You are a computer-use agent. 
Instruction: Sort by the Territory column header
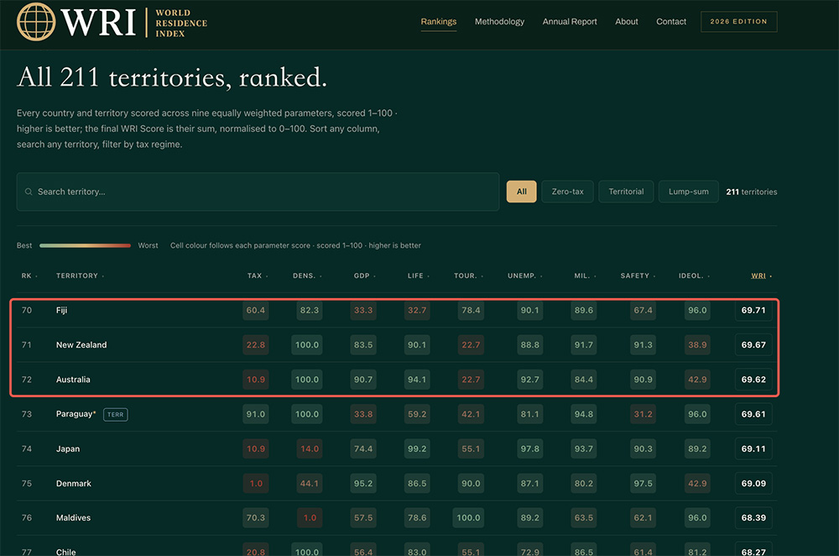pyautogui.click(x=81, y=275)
